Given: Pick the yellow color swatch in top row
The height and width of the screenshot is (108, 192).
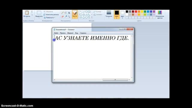Looking at the screenshot, I should [x=142, y=11].
